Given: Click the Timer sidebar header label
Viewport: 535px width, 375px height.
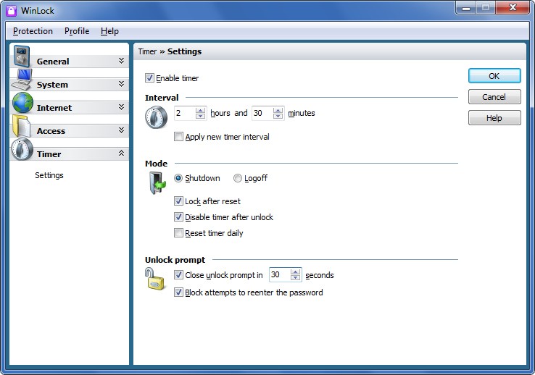Looking at the screenshot, I should click(49, 154).
